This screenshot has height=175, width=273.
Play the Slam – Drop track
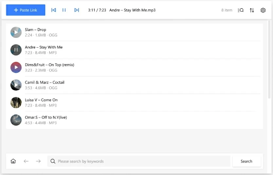[16, 32]
